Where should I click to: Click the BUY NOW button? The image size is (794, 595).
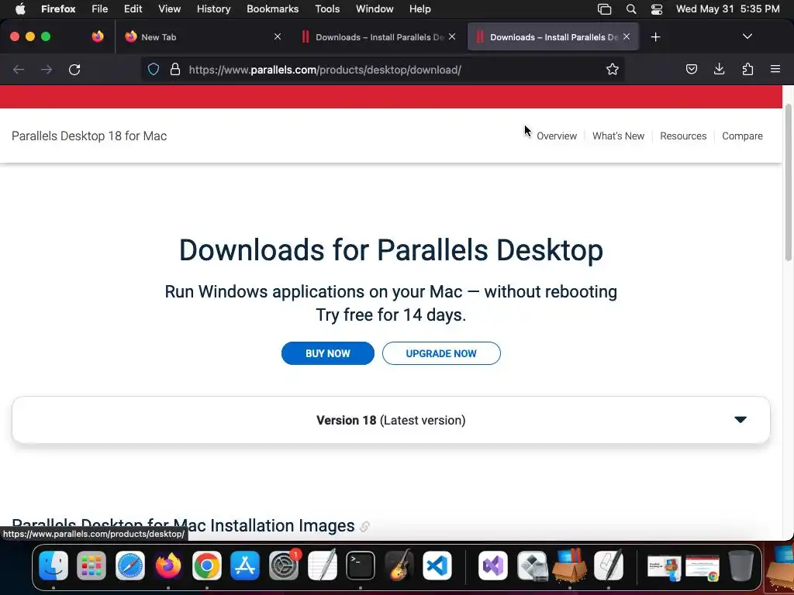pyautogui.click(x=328, y=353)
